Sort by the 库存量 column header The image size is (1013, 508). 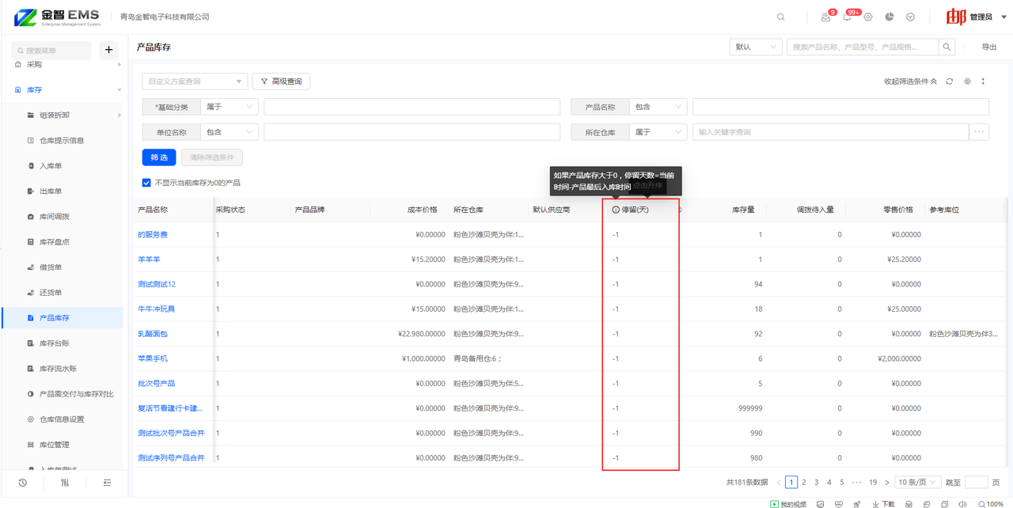tap(743, 210)
